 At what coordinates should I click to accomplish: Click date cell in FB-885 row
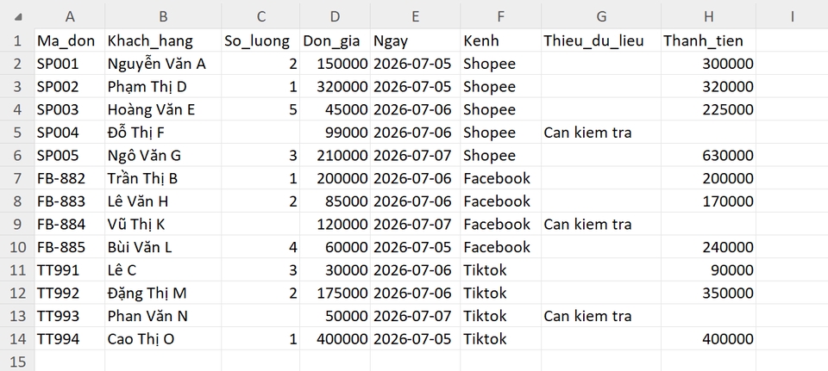(415, 247)
